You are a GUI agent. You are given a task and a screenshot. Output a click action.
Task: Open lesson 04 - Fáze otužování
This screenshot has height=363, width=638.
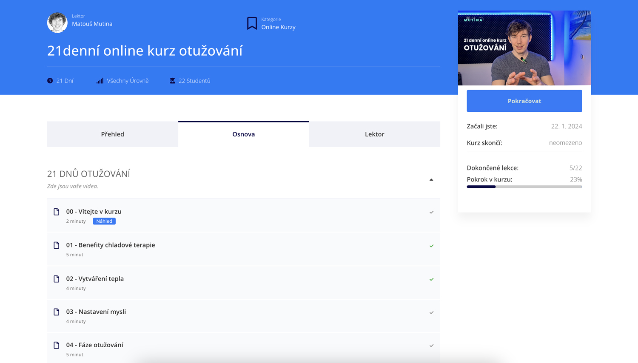(x=94, y=345)
